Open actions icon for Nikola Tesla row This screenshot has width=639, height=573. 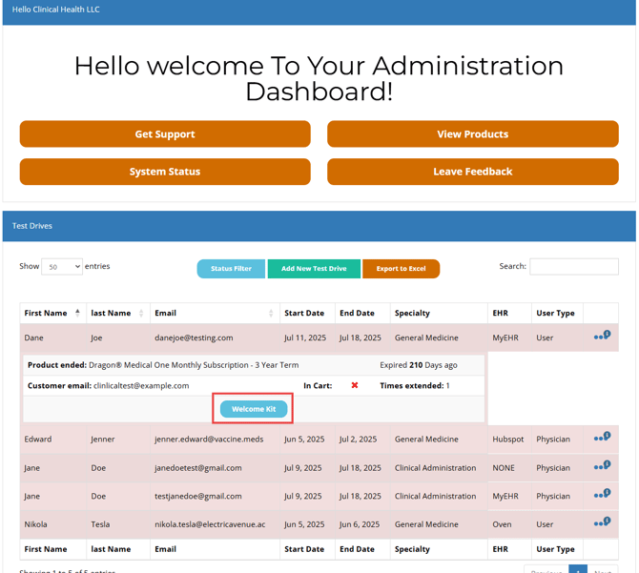[x=601, y=523]
